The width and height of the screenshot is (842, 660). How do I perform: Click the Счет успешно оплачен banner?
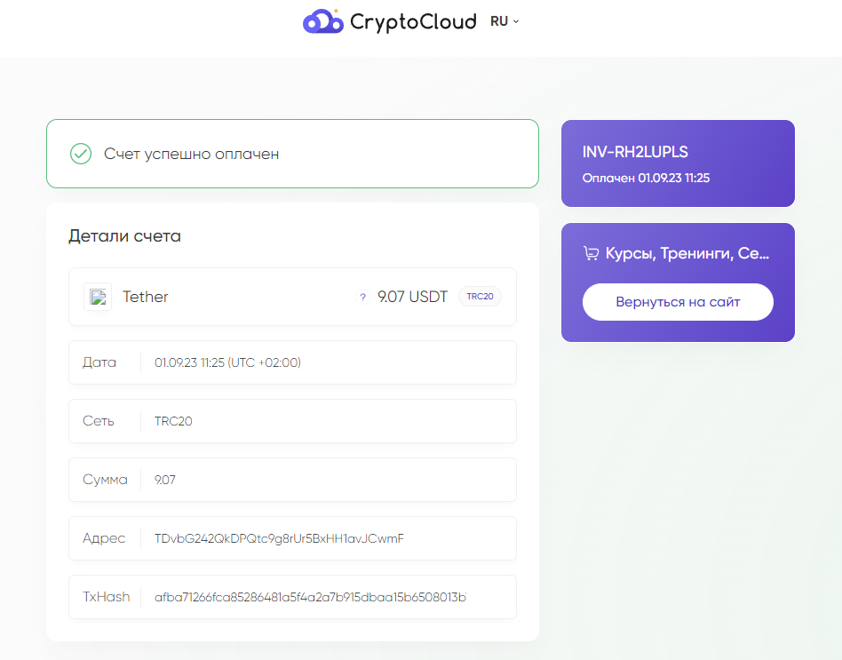[293, 154]
